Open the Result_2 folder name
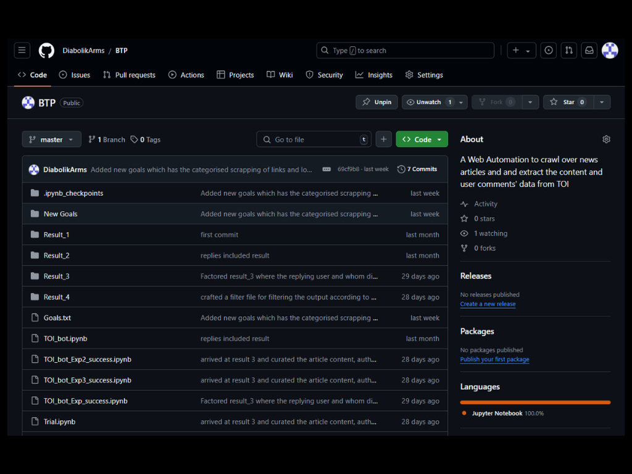Viewport: 632px width, 474px height. 56,256
